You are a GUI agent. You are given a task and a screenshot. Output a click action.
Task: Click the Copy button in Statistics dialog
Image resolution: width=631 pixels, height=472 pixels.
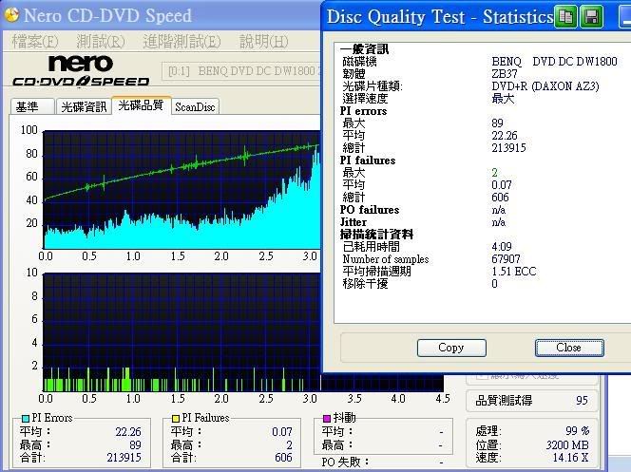click(451, 348)
